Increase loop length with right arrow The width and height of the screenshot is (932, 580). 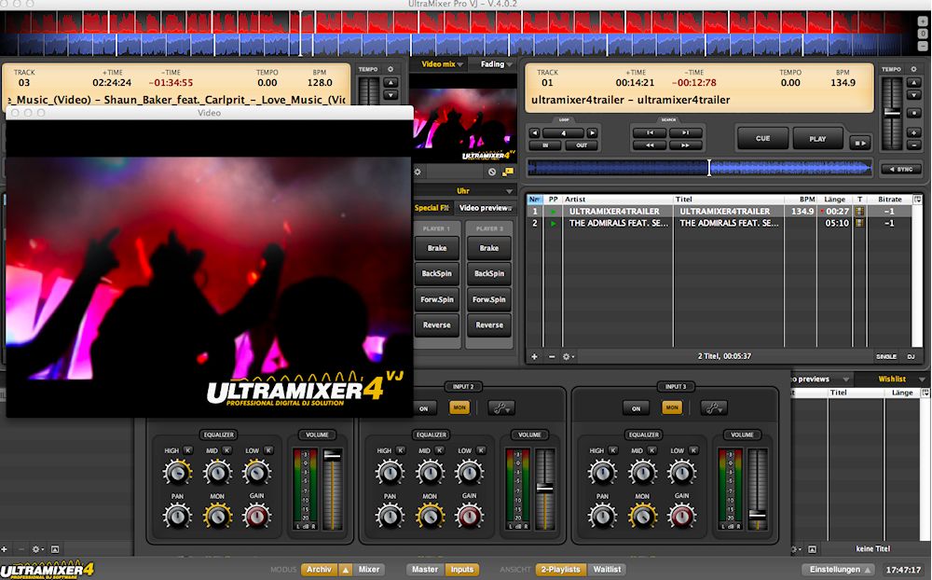(x=592, y=132)
